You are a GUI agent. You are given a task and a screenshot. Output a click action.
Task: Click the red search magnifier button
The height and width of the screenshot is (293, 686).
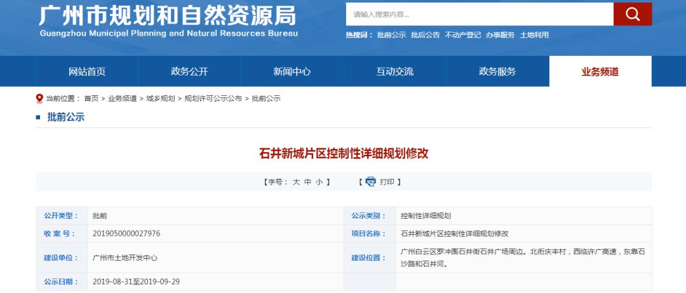click(x=633, y=14)
